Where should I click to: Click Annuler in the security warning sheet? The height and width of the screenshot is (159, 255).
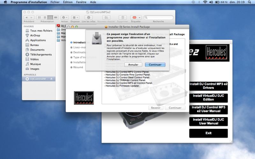[133, 65]
